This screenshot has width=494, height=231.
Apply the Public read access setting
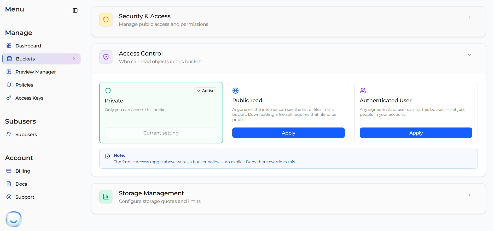tap(288, 133)
